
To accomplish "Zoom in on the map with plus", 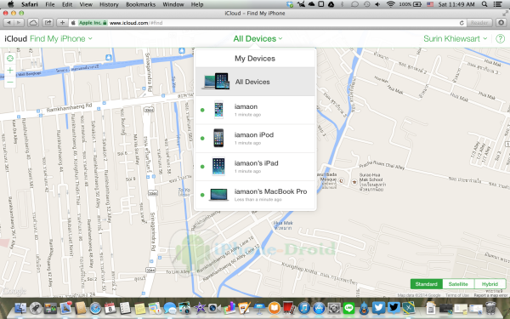I will click(10, 70).
